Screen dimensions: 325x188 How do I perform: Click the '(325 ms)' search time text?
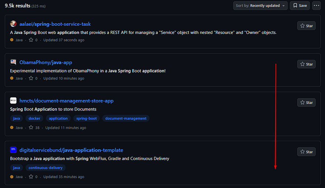point(38,6)
